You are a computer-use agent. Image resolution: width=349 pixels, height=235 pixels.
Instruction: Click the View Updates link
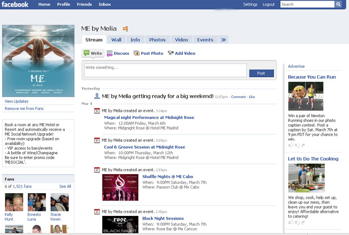[x=17, y=101]
